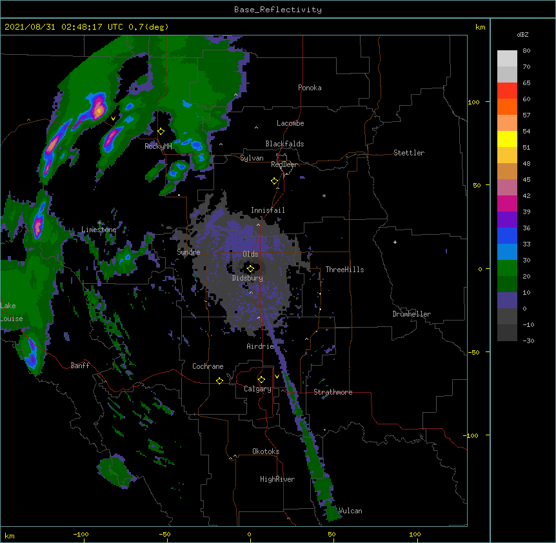
Task: Click the Calgary label
Action: click(257, 389)
